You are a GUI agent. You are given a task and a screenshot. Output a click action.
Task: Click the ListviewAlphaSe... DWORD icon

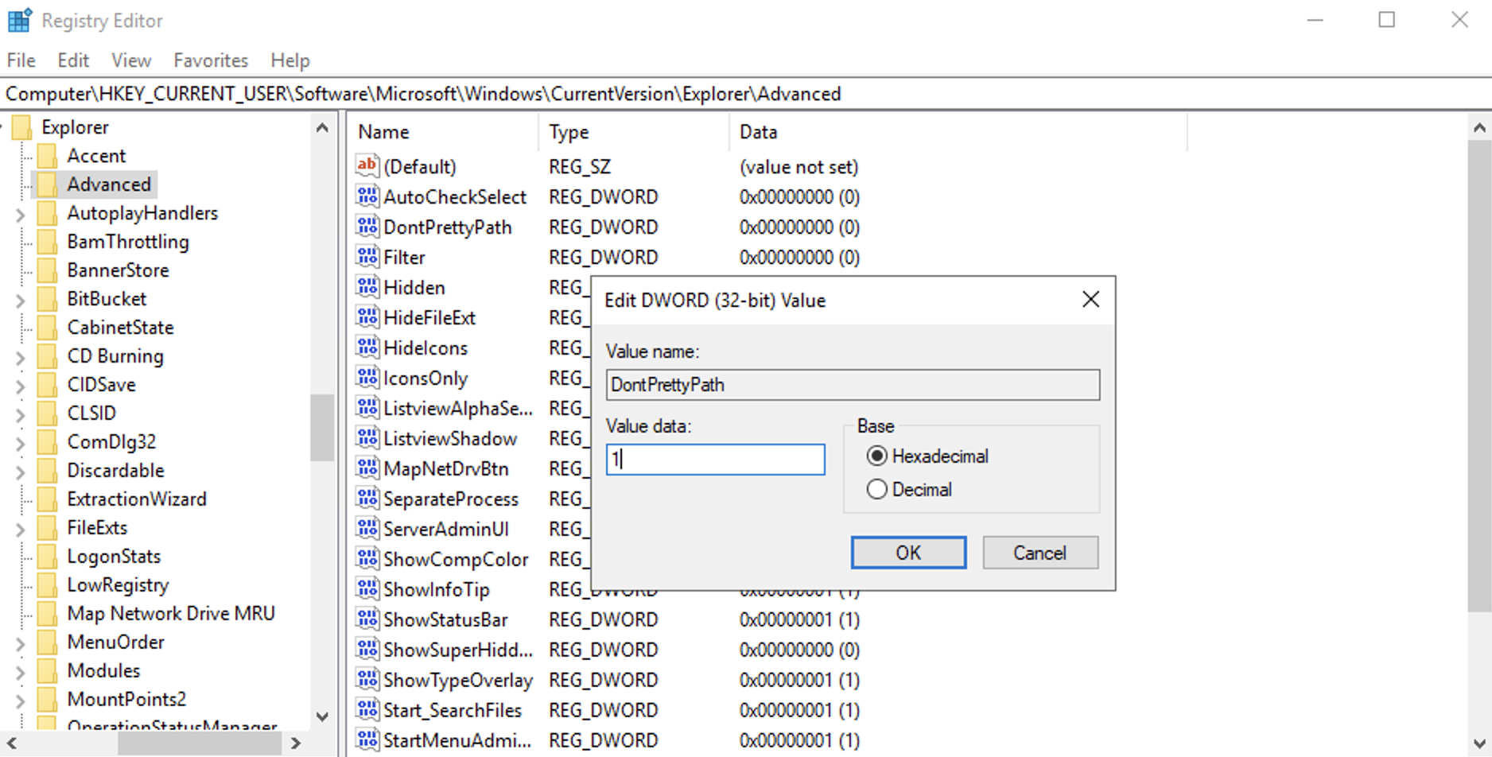pos(367,408)
